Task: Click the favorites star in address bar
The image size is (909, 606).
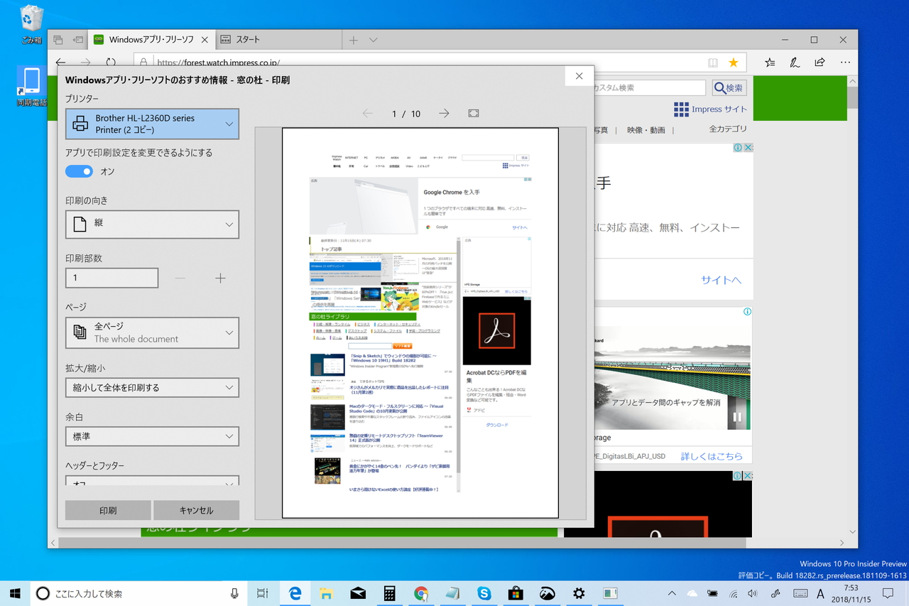Action: point(734,63)
